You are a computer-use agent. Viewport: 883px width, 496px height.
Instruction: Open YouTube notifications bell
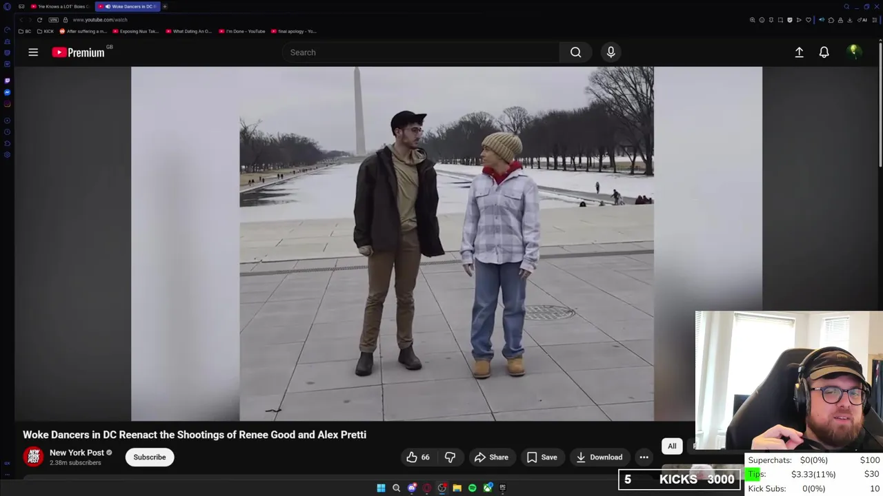click(824, 52)
